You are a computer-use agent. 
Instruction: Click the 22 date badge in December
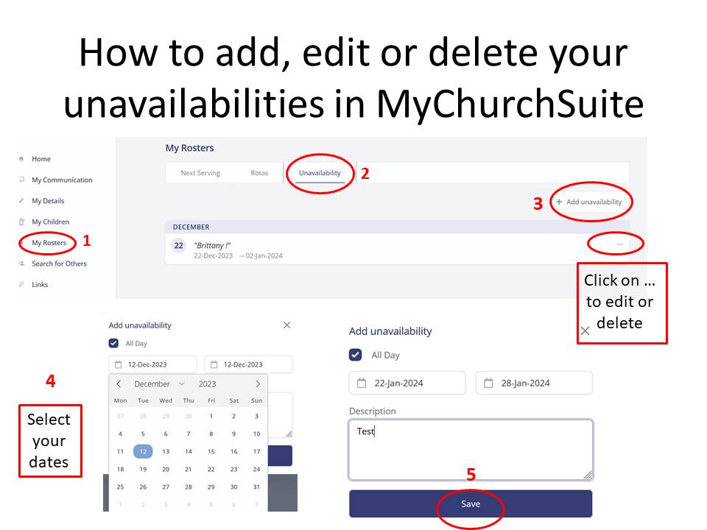coord(178,246)
